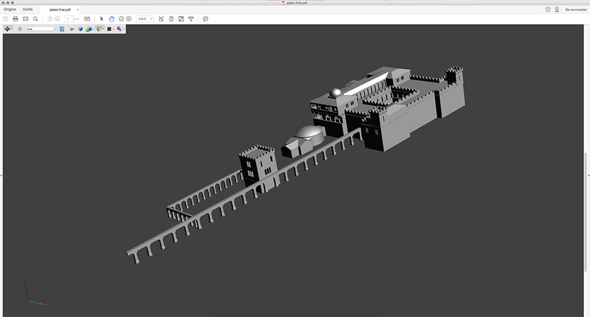Click the zoom in plus icon

(129, 19)
